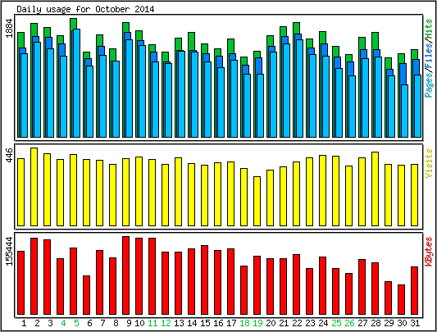
Task: Click the green Hits bar top for day 5
Action: pyautogui.click(x=73, y=24)
